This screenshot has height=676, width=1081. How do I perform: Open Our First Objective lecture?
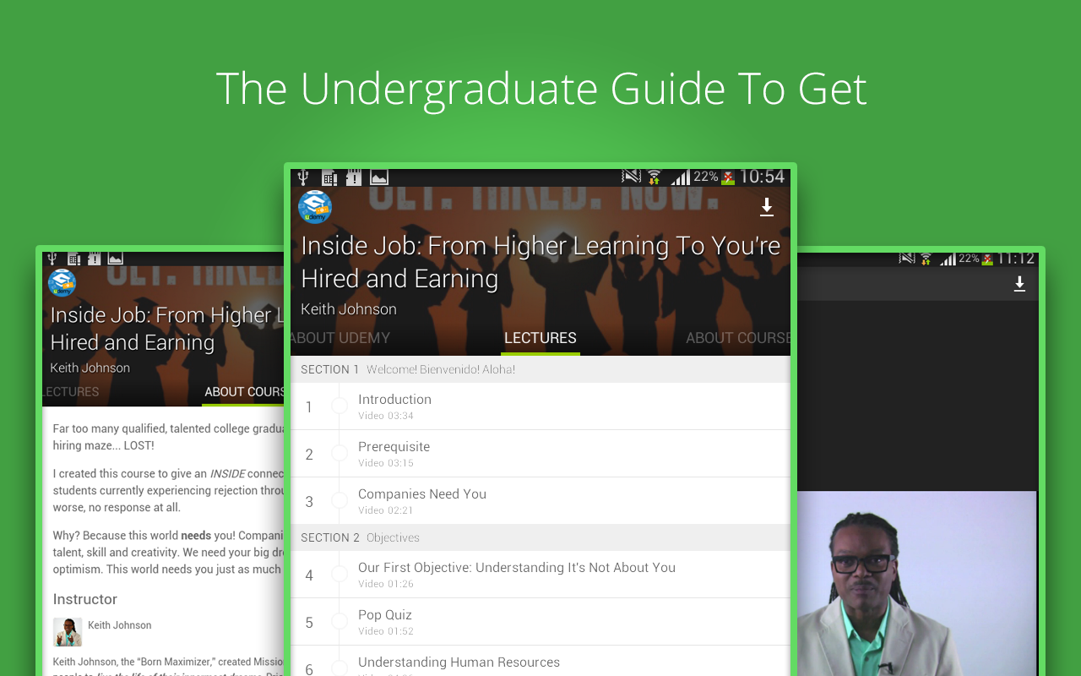(x=540, y=575)
